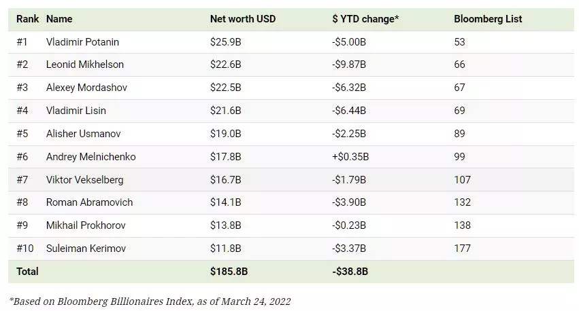Screen dimensions: 579x311
Task: Select Leonid Mikhelson in the table
Action: click(x=85, y=65)
